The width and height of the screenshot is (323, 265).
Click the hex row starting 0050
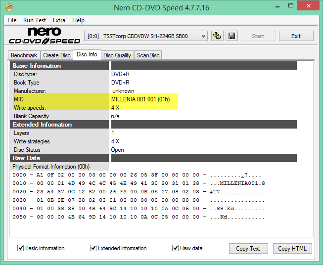[x=138, y=217]
